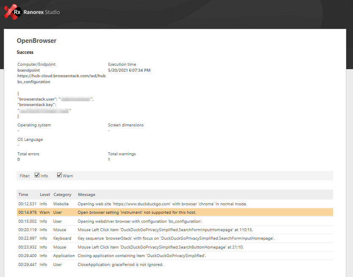Click the Ranorex Studio logo icon
This screenshot has height=277, width=353.
13,12
